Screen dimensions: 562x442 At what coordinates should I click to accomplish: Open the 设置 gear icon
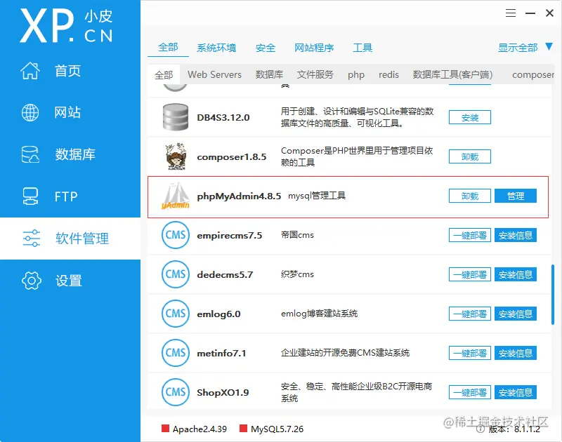[32, 280]
